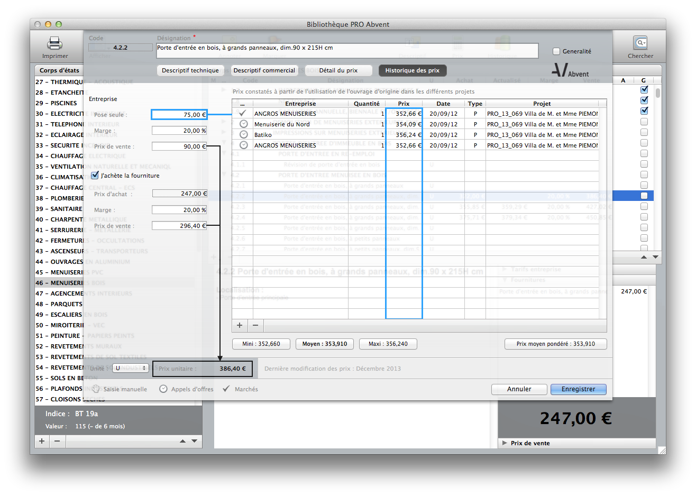
Task: Click the checkmark icon beside Marchés
Action: [x=226, y=389]
